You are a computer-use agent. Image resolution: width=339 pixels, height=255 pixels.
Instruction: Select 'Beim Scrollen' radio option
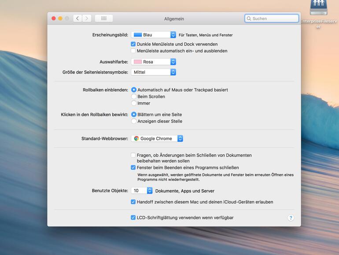click(134, 96)
